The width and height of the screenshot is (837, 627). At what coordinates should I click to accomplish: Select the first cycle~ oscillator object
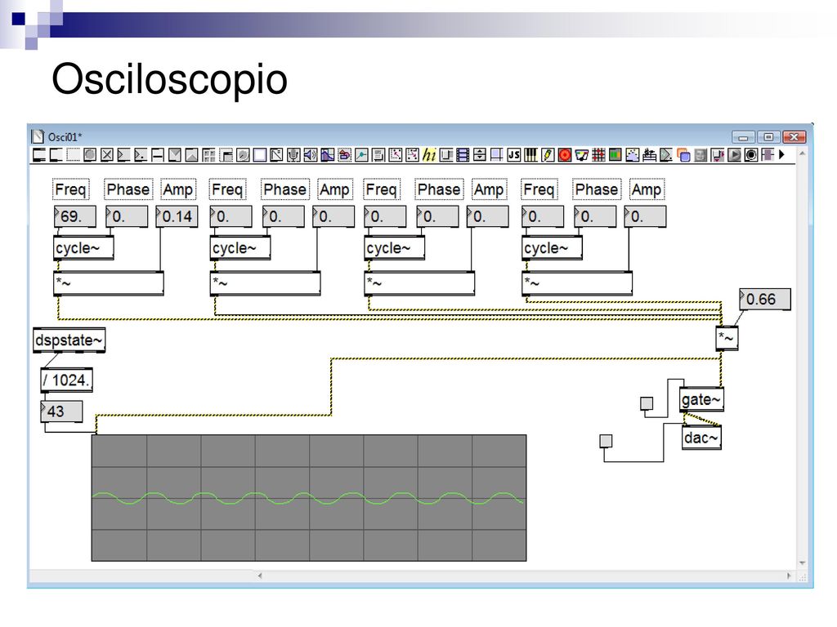(x=83, y=248)
